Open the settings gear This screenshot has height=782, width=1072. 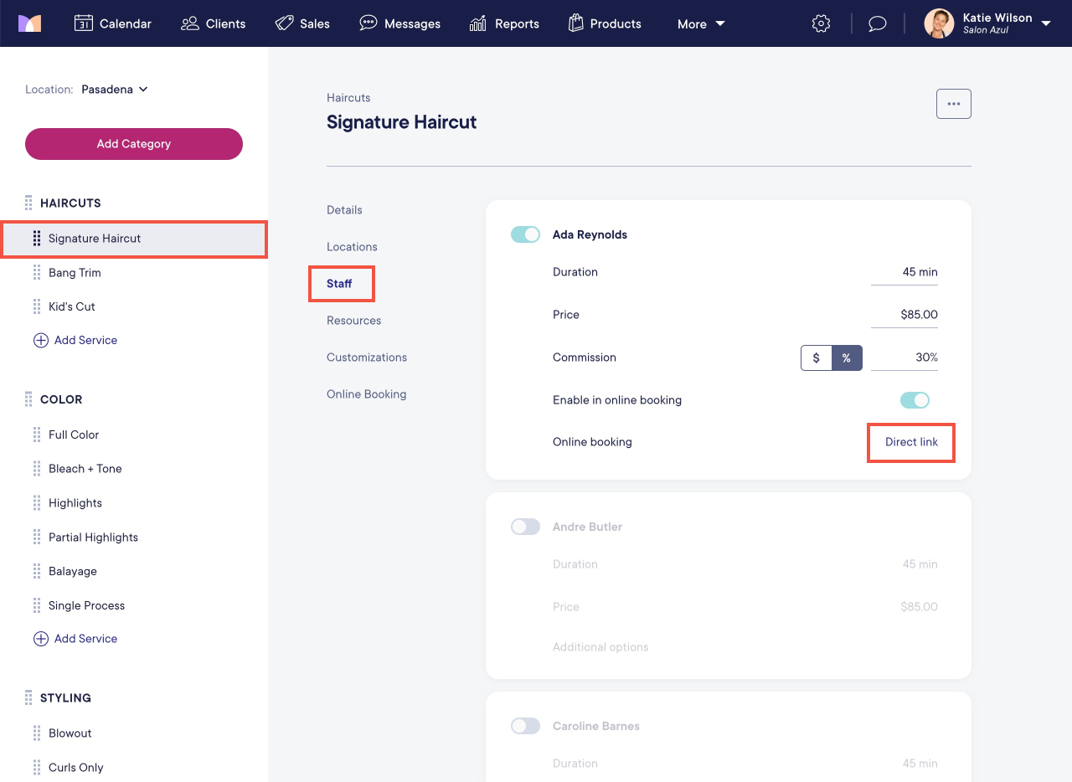[821, 23]
